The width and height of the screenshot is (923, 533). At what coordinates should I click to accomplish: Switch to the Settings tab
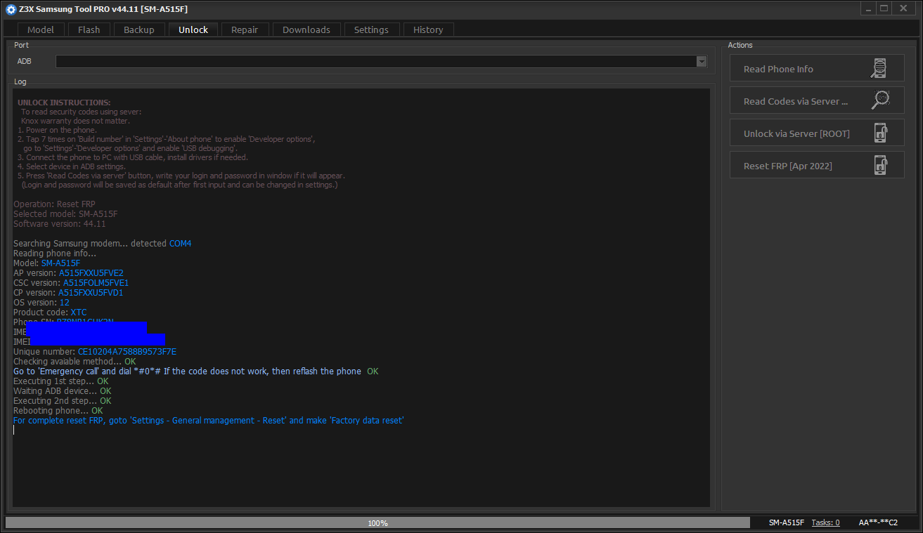(x=371, y=29)
